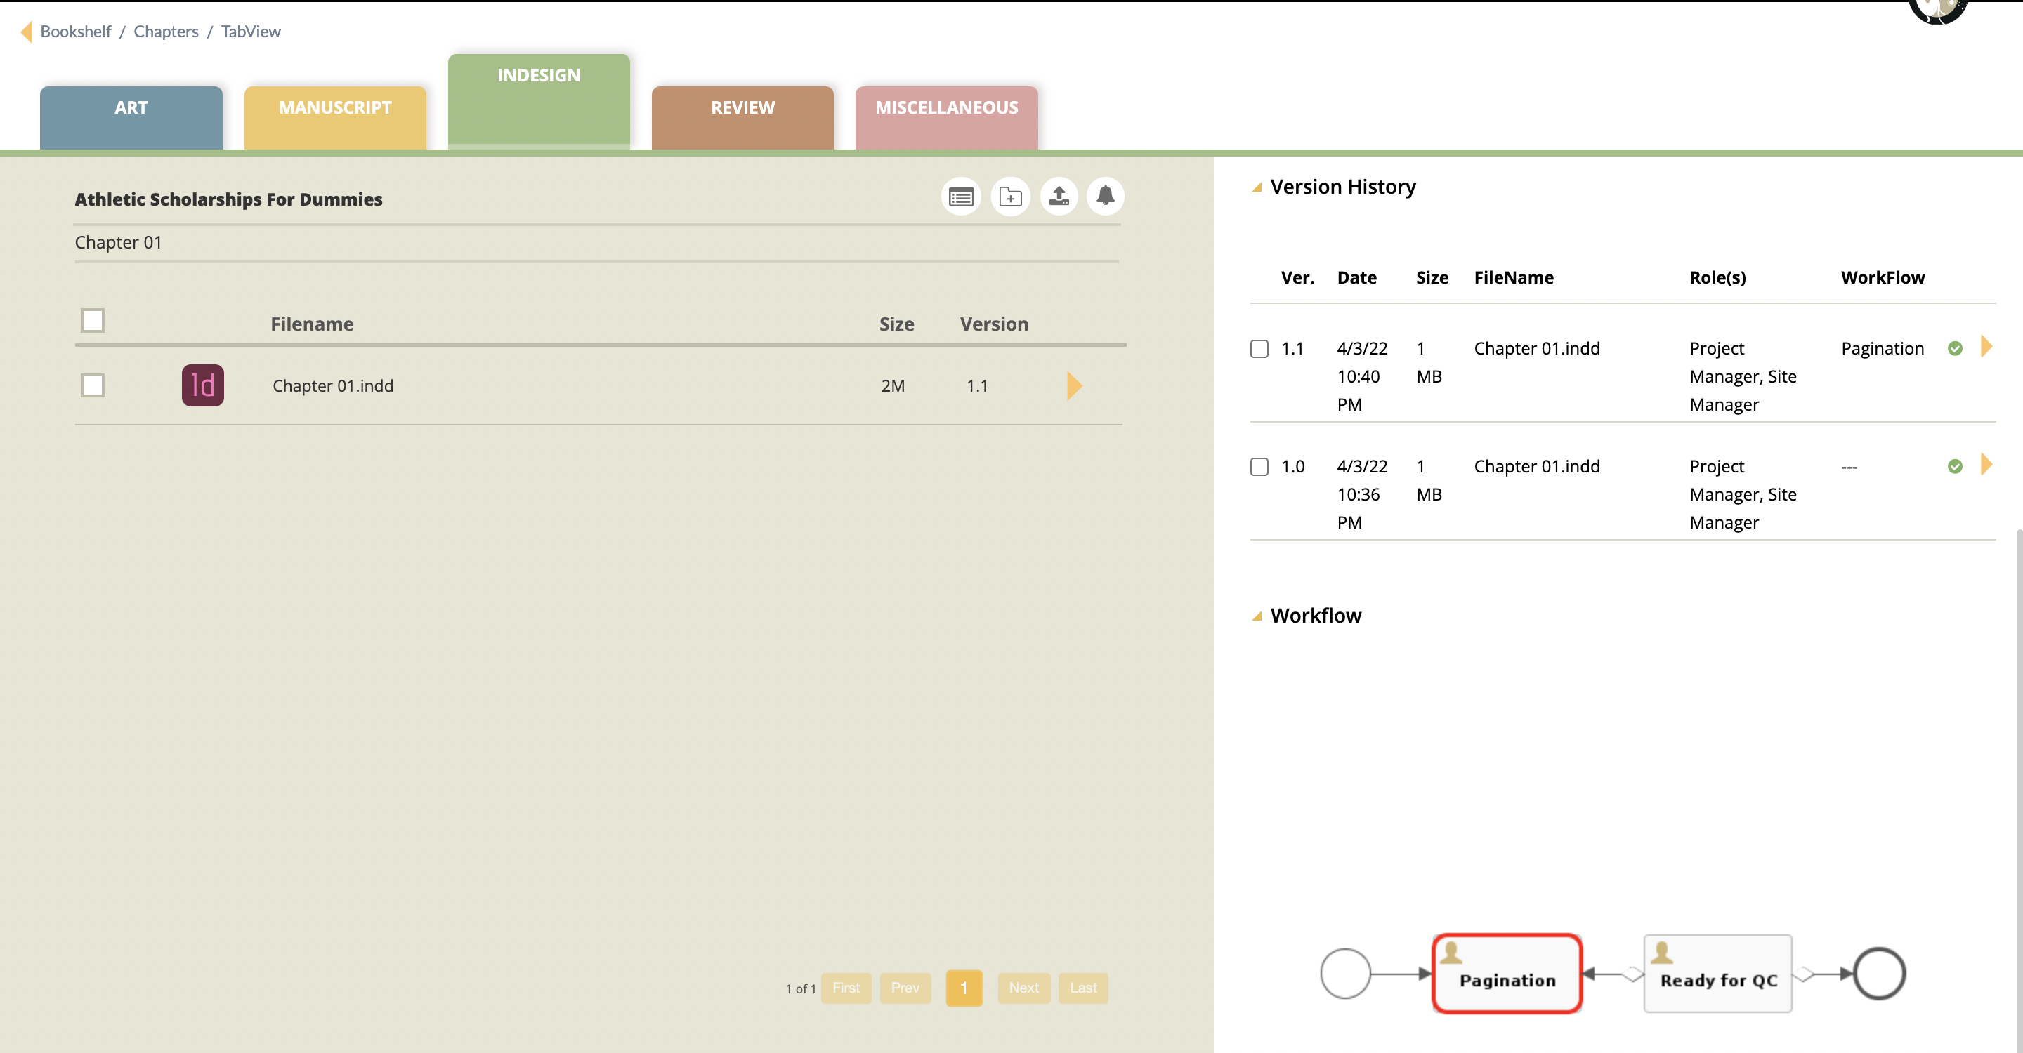Click the Pagination workflow step box
The height and width of the screenshot is (1053, 2023).
(x=1506, y=974)
